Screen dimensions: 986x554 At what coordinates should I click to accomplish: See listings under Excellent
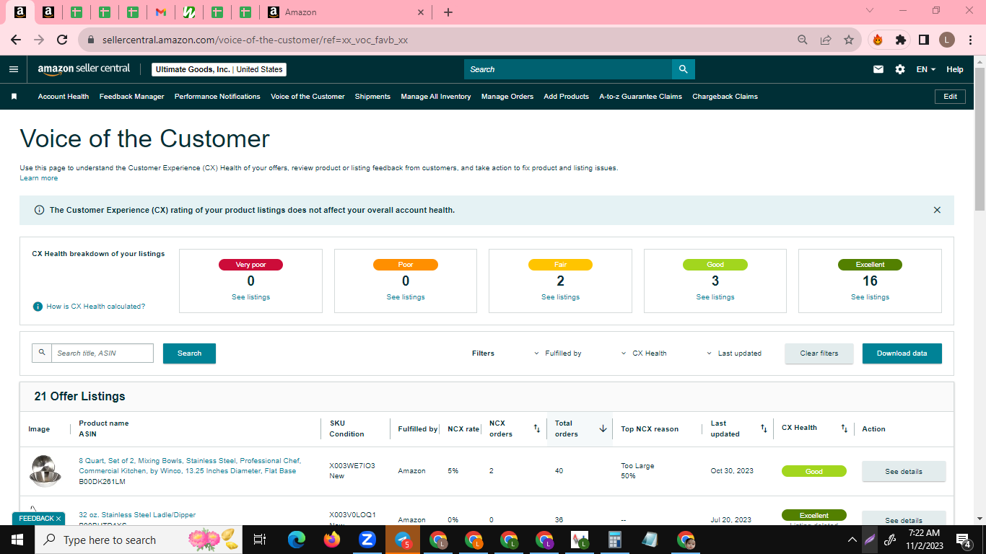click(870, 297)
